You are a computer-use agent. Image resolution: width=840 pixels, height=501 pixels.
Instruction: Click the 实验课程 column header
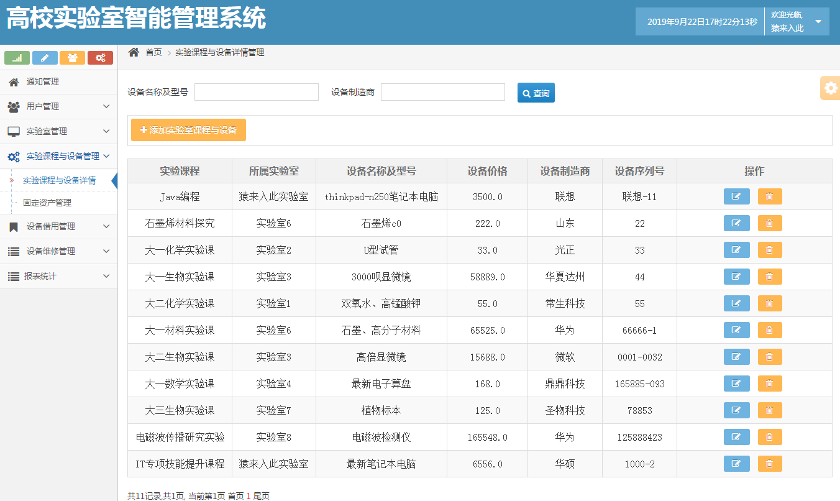click(x=180, y=171)
